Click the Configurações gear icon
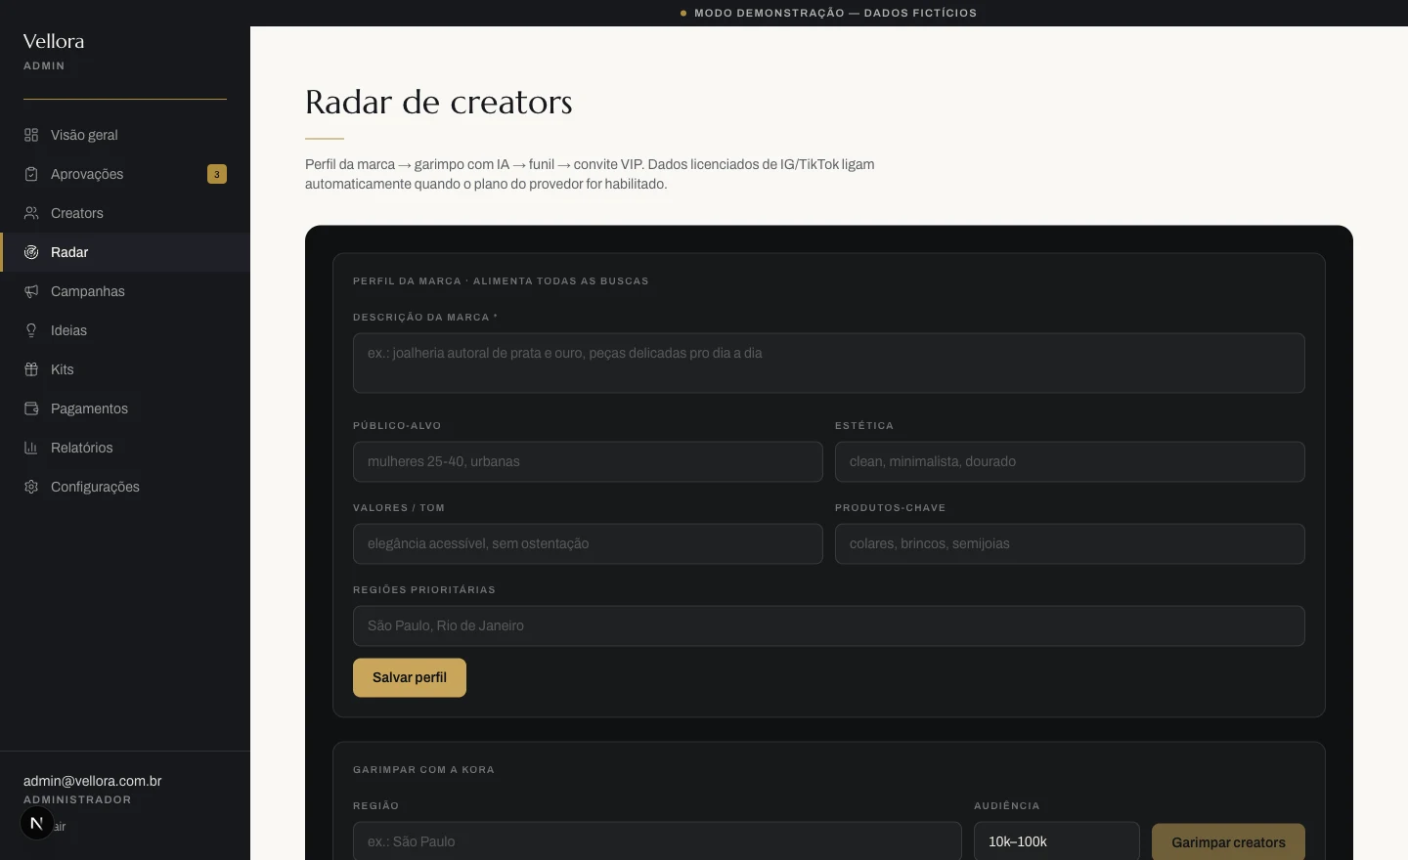This screenshot has height=860, width=1408. point(31,487)
